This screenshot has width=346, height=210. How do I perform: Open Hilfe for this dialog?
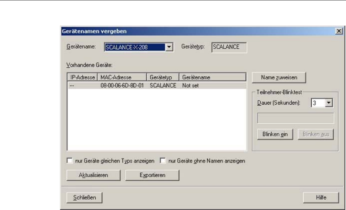click(x=321, y=198)
